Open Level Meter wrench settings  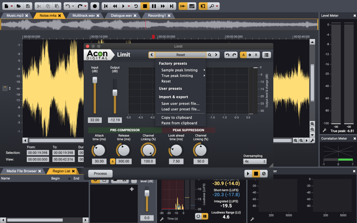324,130
